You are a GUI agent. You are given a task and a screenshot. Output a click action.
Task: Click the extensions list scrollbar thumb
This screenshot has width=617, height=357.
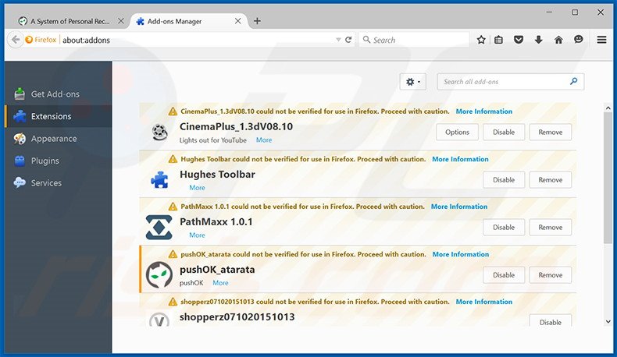(608, 178)
